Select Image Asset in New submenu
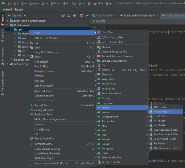The width and height of the screenshot is (185, 168). coord(123,79)
